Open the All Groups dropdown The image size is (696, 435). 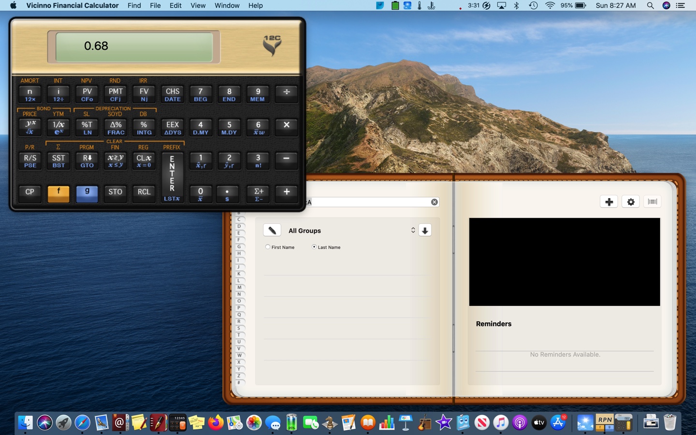click(x=351, y=231)
